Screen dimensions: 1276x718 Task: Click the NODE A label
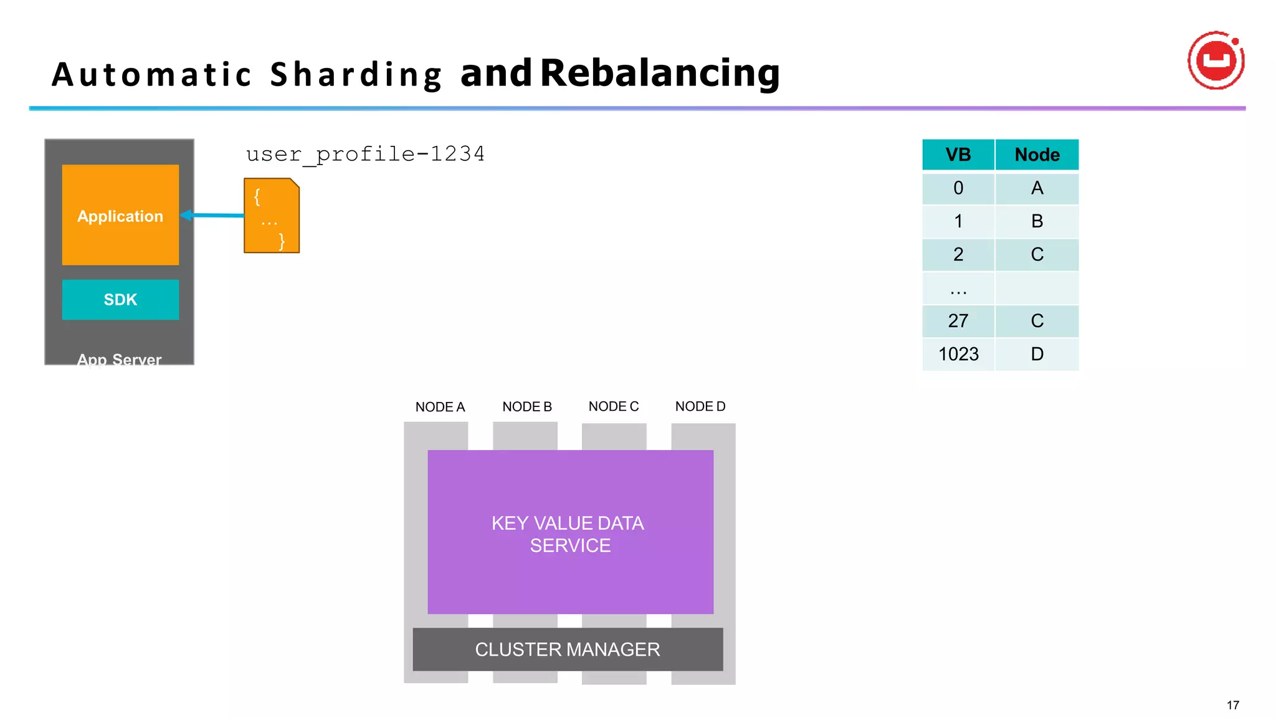tap(440, 407)
